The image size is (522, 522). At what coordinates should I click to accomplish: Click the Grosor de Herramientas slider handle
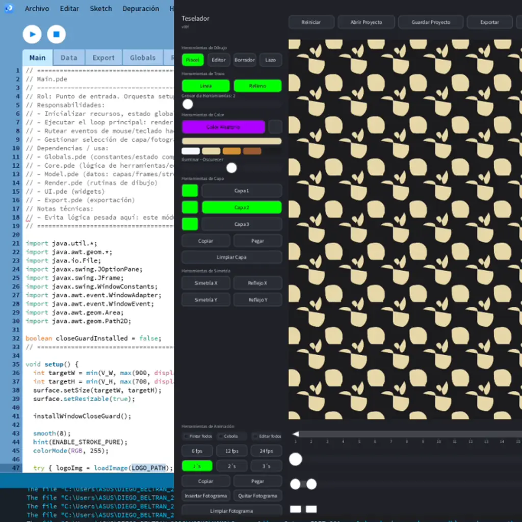pos(188,104)
